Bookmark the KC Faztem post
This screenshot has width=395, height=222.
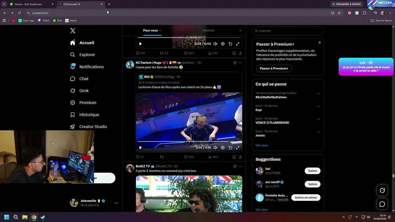pos(234,157)
